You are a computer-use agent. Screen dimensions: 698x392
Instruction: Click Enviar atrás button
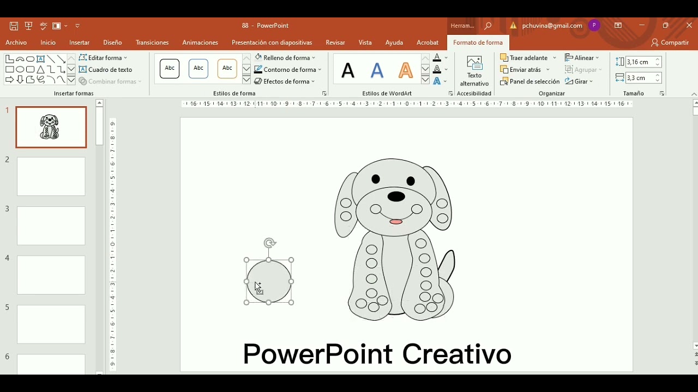coord(521,70)
